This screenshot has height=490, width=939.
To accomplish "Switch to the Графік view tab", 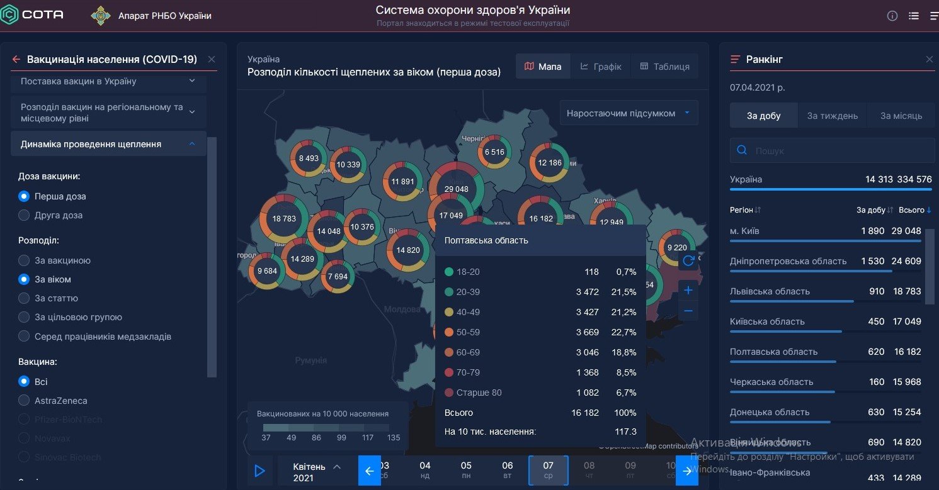I will [601, 66].
